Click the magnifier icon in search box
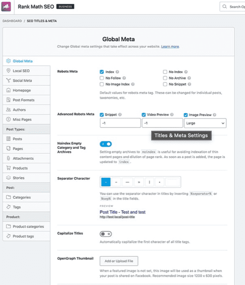245x285 pixels. [x=225, y=6]
